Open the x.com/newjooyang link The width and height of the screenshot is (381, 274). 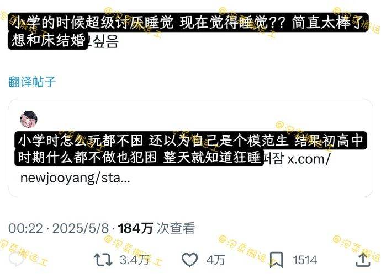pos(309,159)
